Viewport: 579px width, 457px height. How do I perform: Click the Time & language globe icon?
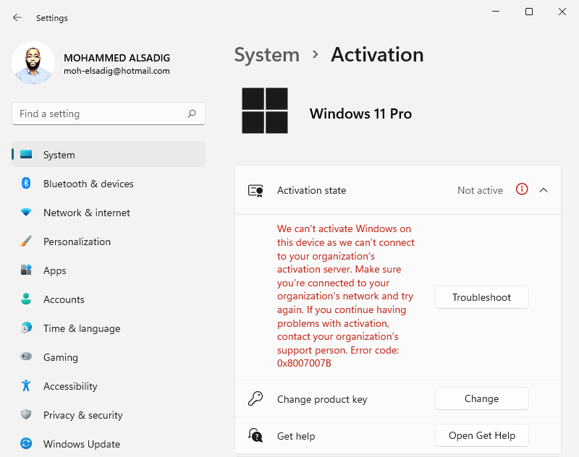click(x=26, y=328)
